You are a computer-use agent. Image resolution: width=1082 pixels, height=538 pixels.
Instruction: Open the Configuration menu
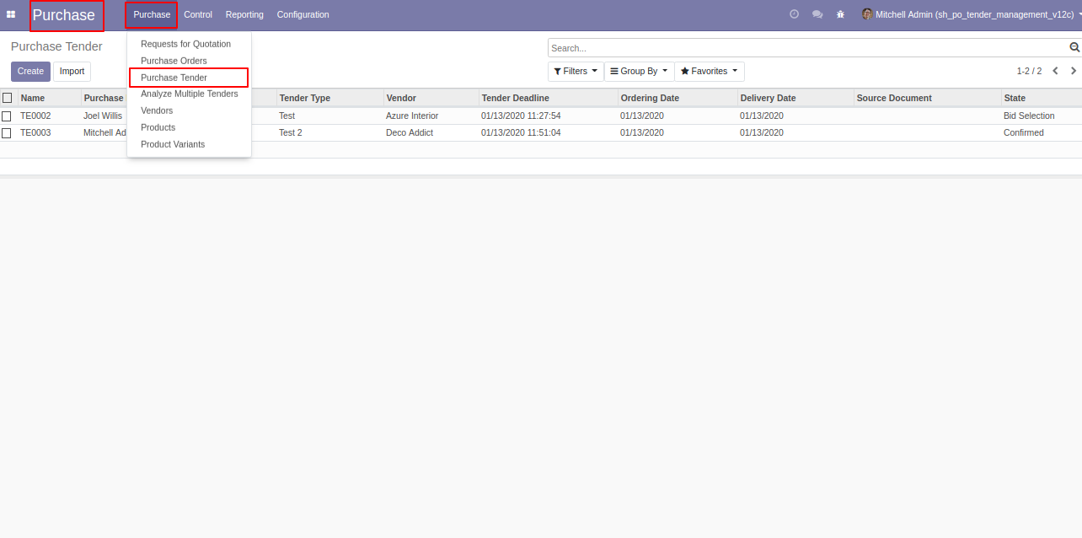pos(303,14)
